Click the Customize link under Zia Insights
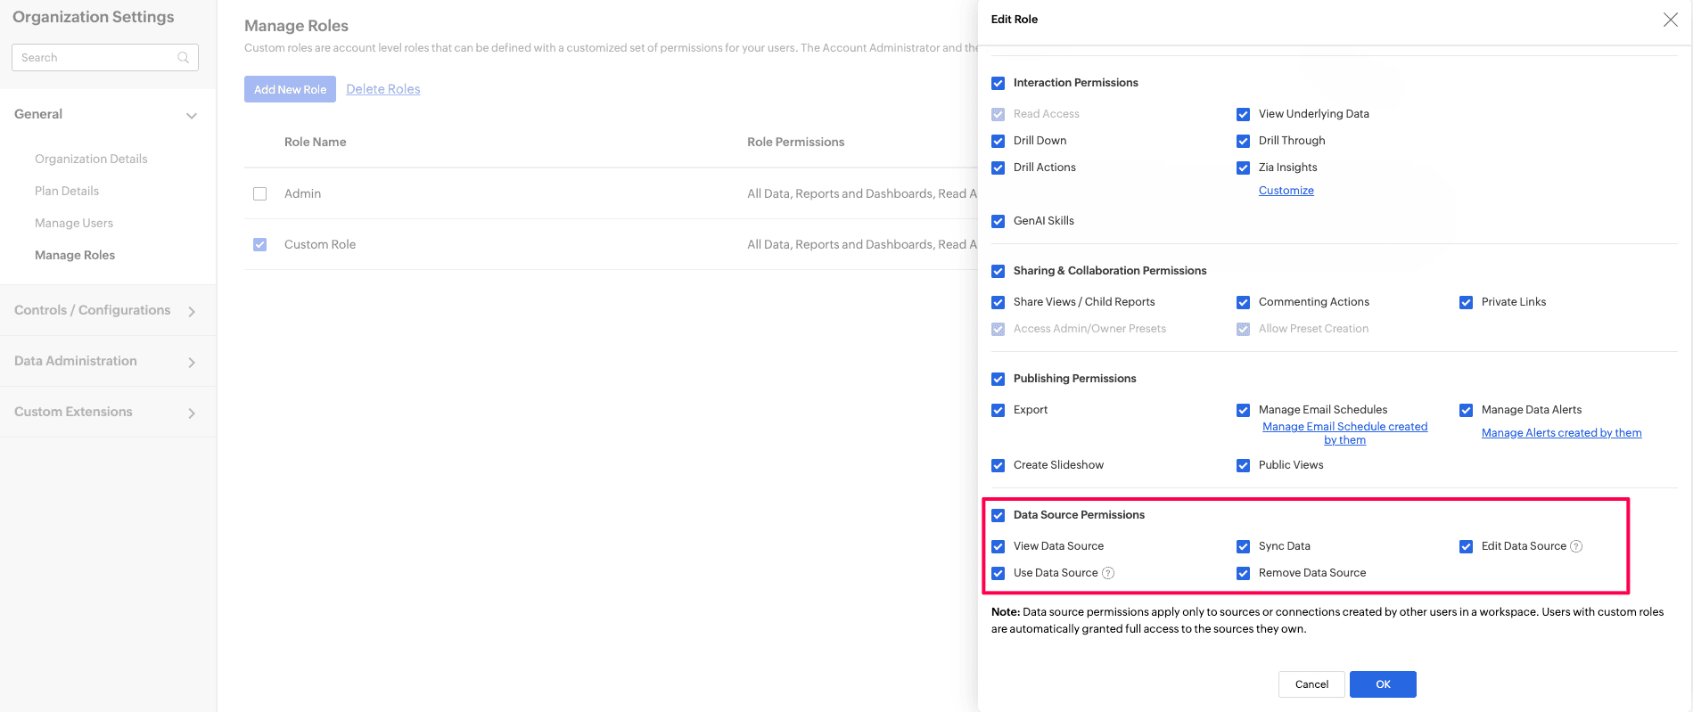1693x712 pixels. point(1286,191)
